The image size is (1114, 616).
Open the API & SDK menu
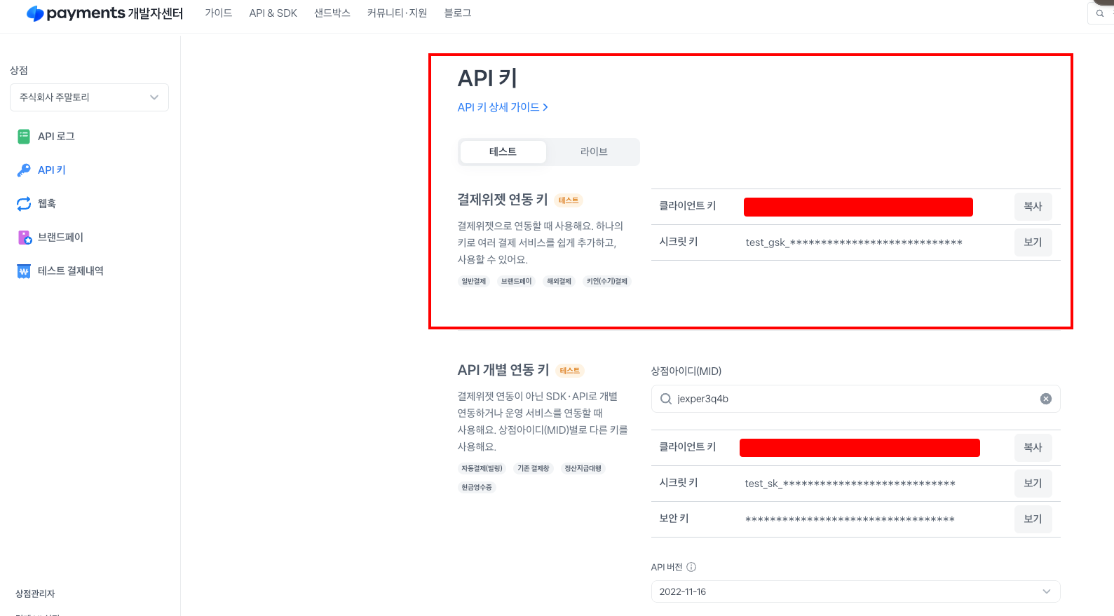[273, 13]
